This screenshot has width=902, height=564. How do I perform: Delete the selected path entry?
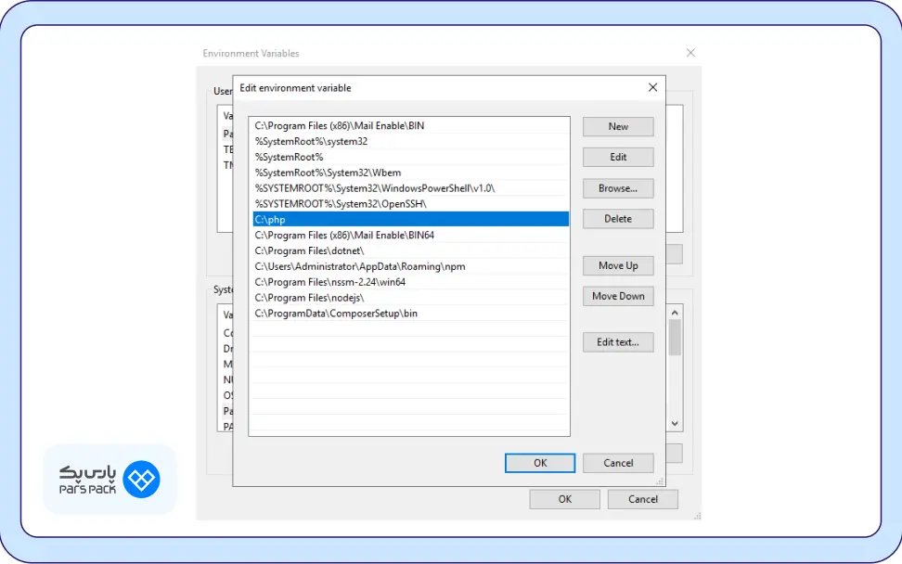point(618,219)
